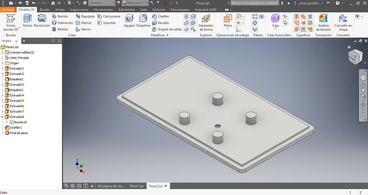Activate the Pan hand tool in navigation bar
Screen dimensions: 368x195
click(x=363, y=89)
